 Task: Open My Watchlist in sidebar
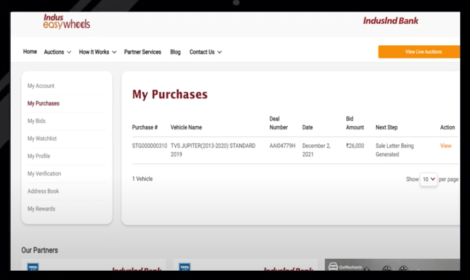pos(42,139)
